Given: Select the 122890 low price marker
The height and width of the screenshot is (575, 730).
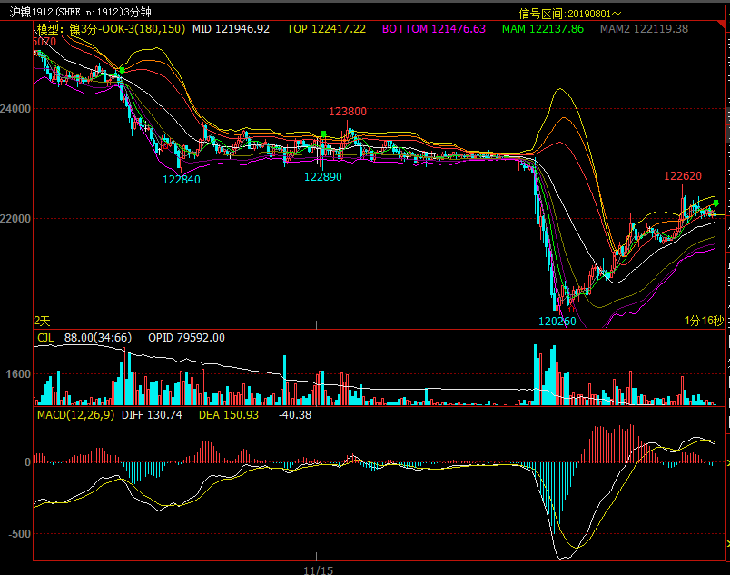Looking at the screenshot, I should (322, 177).
